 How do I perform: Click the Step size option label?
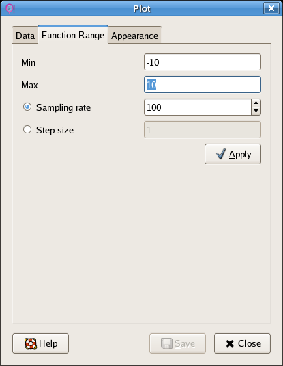point(55,130)
